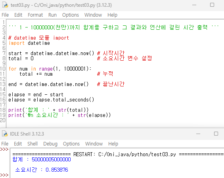This screenshot has height=178, width=224.
Task: Open the Edit menu in IDLE Shell
Action: coord(18,144)
